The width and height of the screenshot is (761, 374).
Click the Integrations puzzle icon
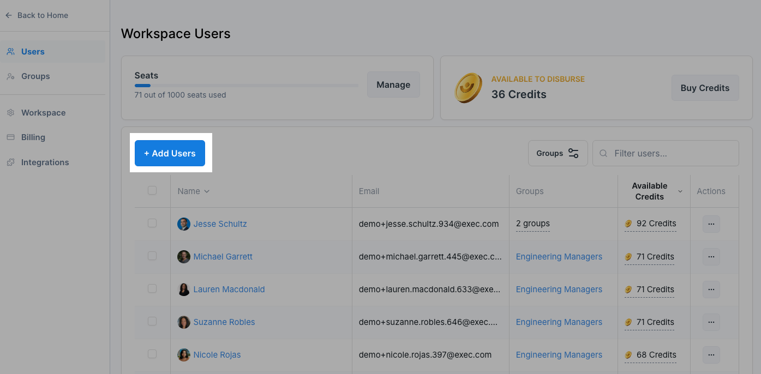(x=10, y=162)
